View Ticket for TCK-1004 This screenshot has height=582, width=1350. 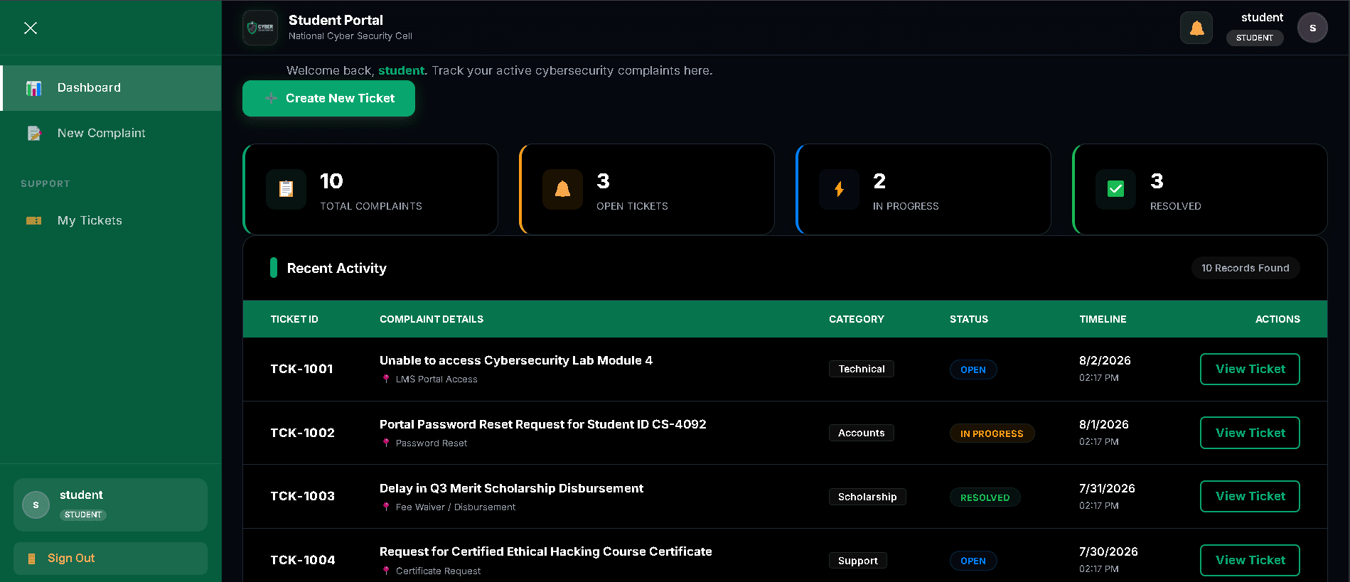pyautogui.click(x=1250, y=560)
